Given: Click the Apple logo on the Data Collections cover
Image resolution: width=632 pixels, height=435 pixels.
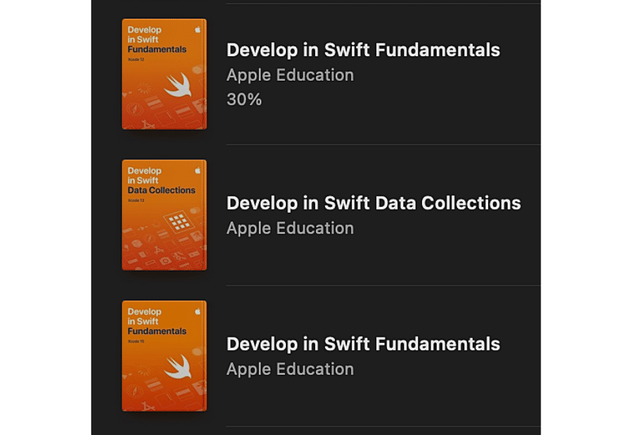Looking at the screenshot, I should click(197, 170).
